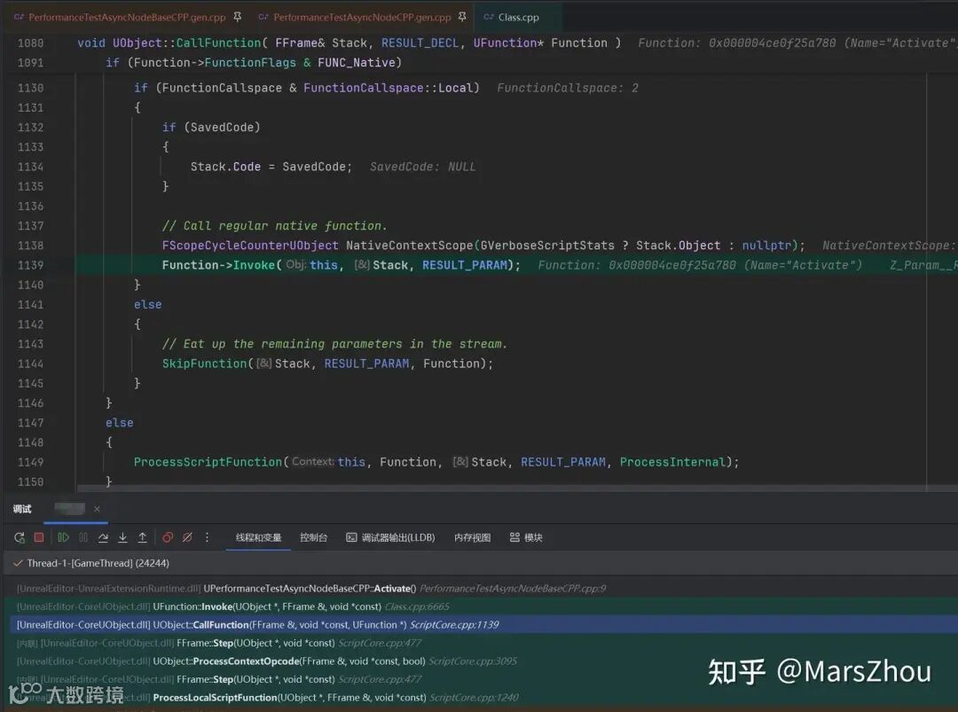Mute breakpoints using the slashed circle icon

(x=187, y=537)
